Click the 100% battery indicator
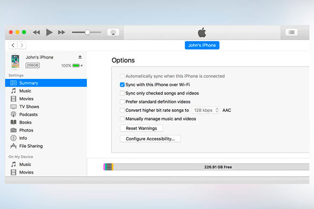Screen dimensions: 314x209 [72, 66]
